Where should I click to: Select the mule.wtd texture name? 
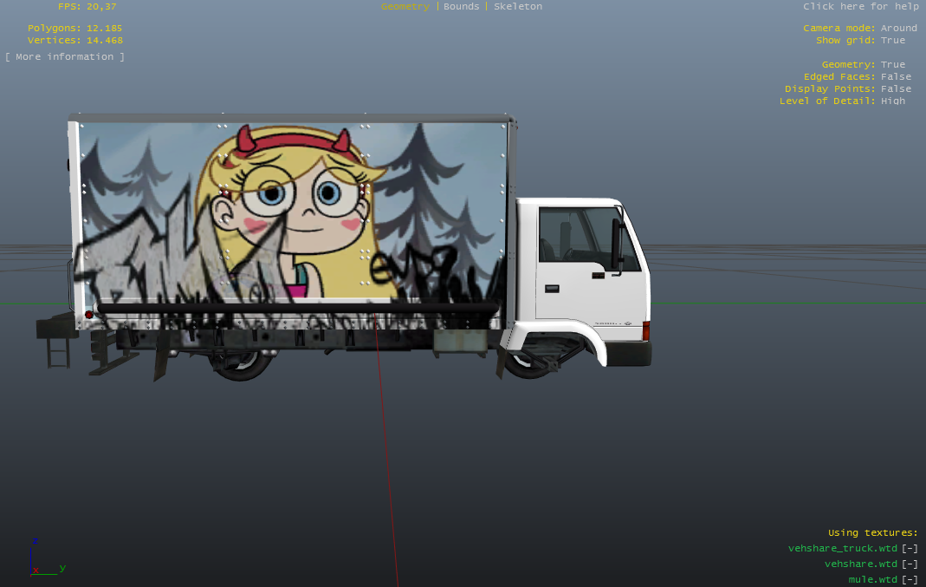873,579
